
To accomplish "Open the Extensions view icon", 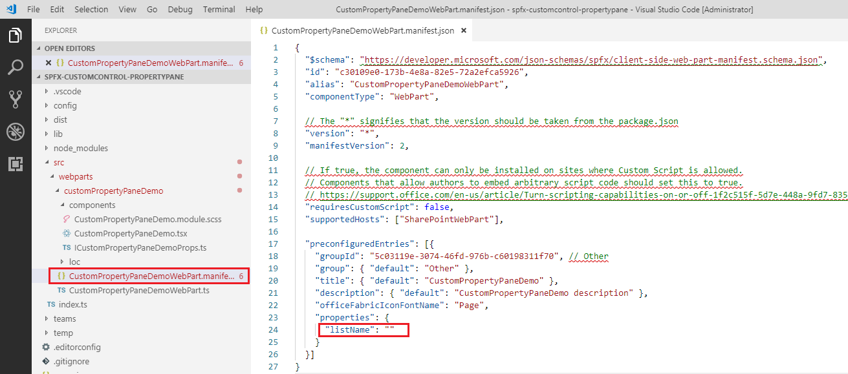I will tap(16, 164).
